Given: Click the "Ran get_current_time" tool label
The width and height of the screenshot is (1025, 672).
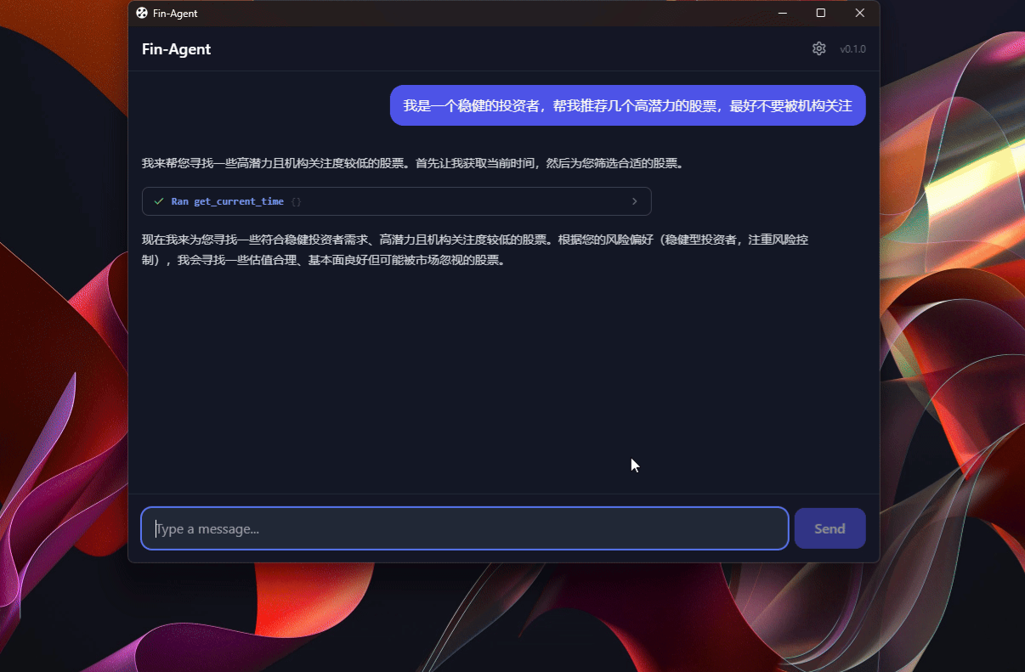Looking at the screenshot, I should coord(227,201).
